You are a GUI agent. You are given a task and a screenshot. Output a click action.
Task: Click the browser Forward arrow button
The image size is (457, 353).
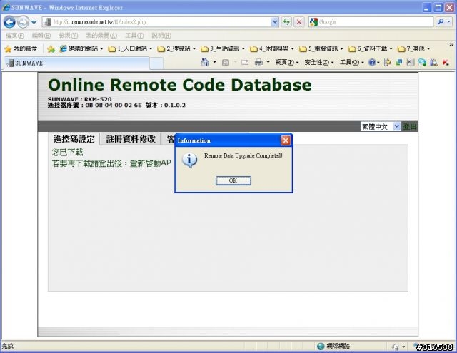23,22
